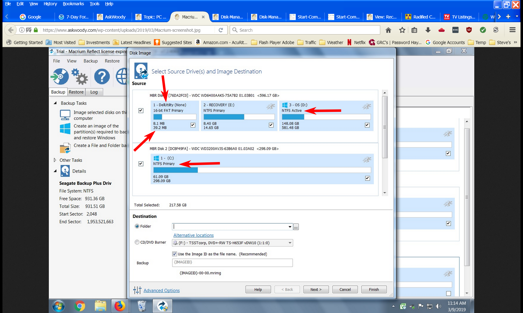523x313 pixels.
Task: Expand the Other Tasks tree section
Action: (x=55, y=160)
